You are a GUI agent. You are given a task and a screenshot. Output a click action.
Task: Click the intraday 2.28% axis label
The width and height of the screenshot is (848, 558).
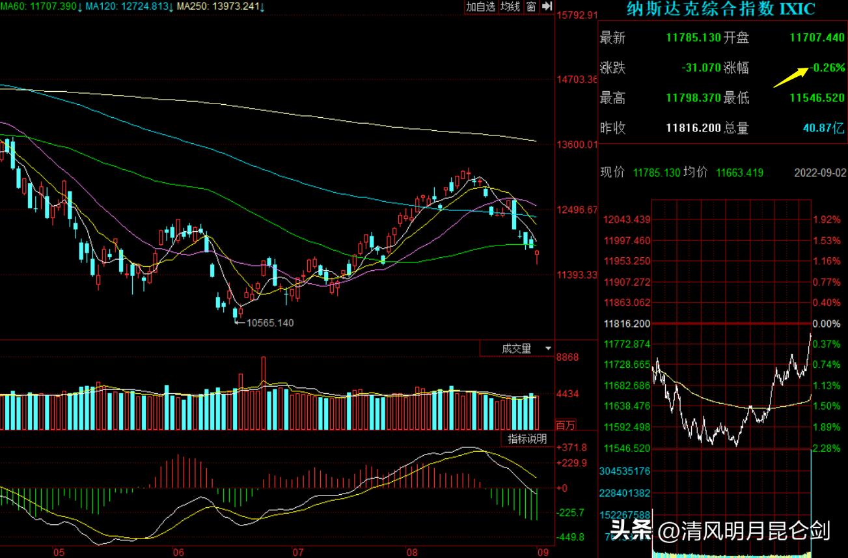point(827,448)
